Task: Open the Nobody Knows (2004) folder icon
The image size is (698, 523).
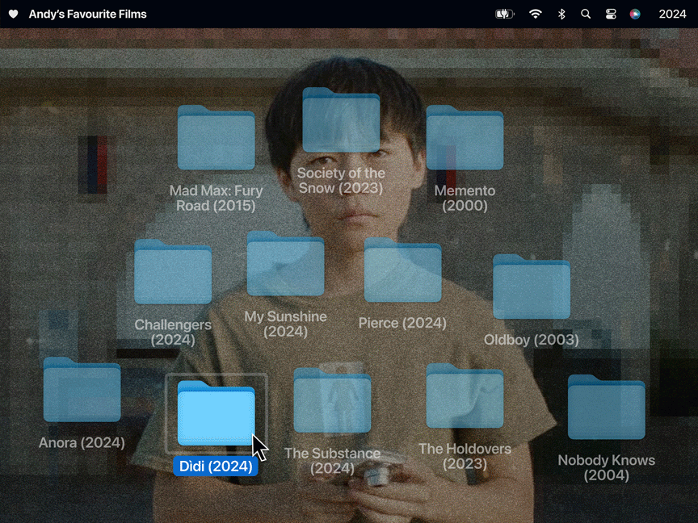Action: pyautogui.click(x=606, y=407)
